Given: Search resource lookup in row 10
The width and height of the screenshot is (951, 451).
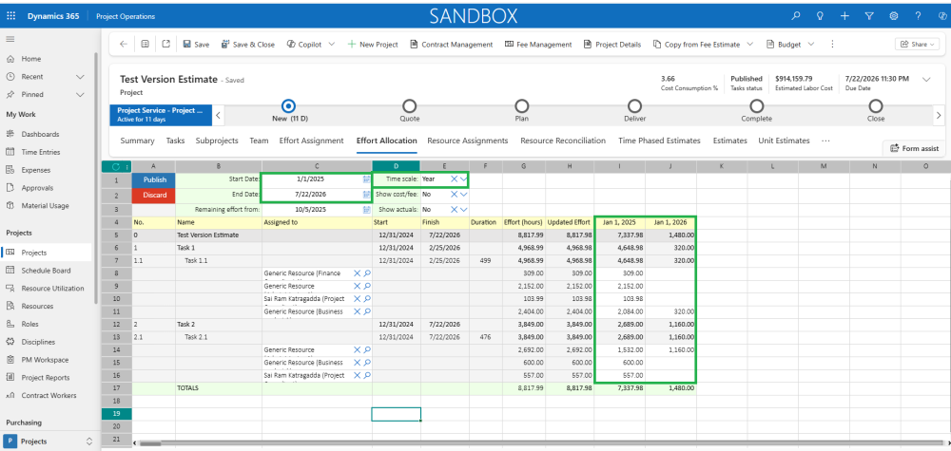Looking at the screenshot, I should [367, 298].
